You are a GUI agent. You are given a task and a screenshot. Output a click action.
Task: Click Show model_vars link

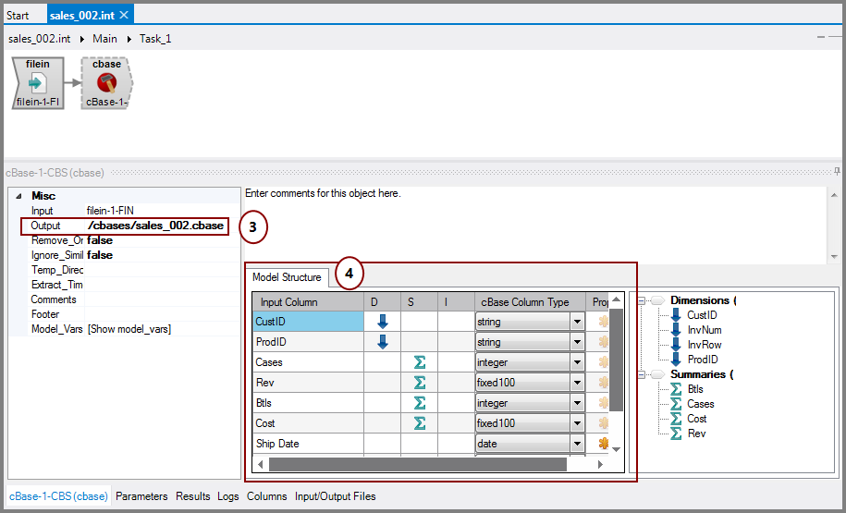[x=129, y=329]
